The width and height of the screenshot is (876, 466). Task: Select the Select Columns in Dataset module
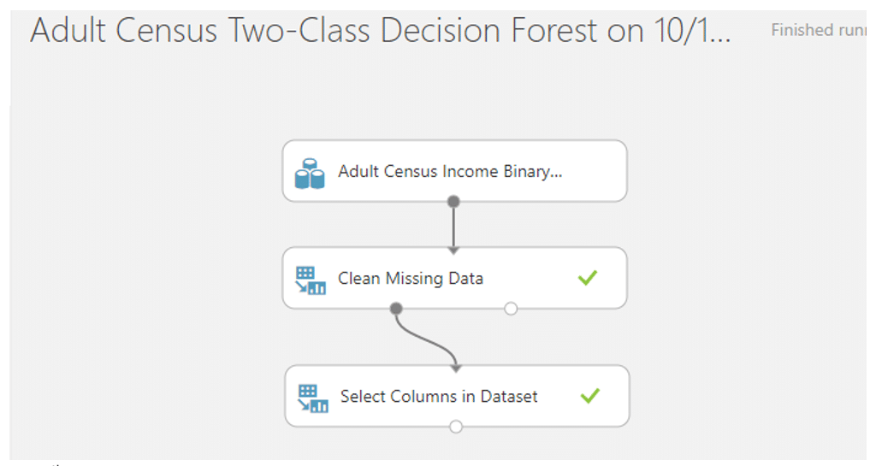click(457, 396)
